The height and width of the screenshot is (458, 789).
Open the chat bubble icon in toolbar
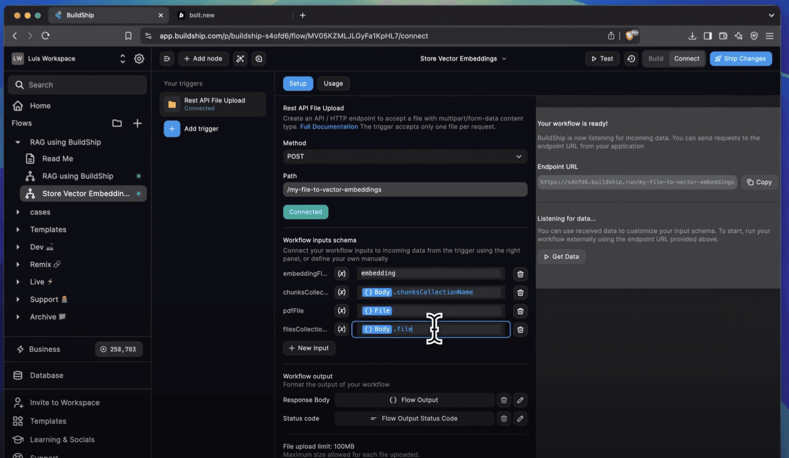click(259, 59)
